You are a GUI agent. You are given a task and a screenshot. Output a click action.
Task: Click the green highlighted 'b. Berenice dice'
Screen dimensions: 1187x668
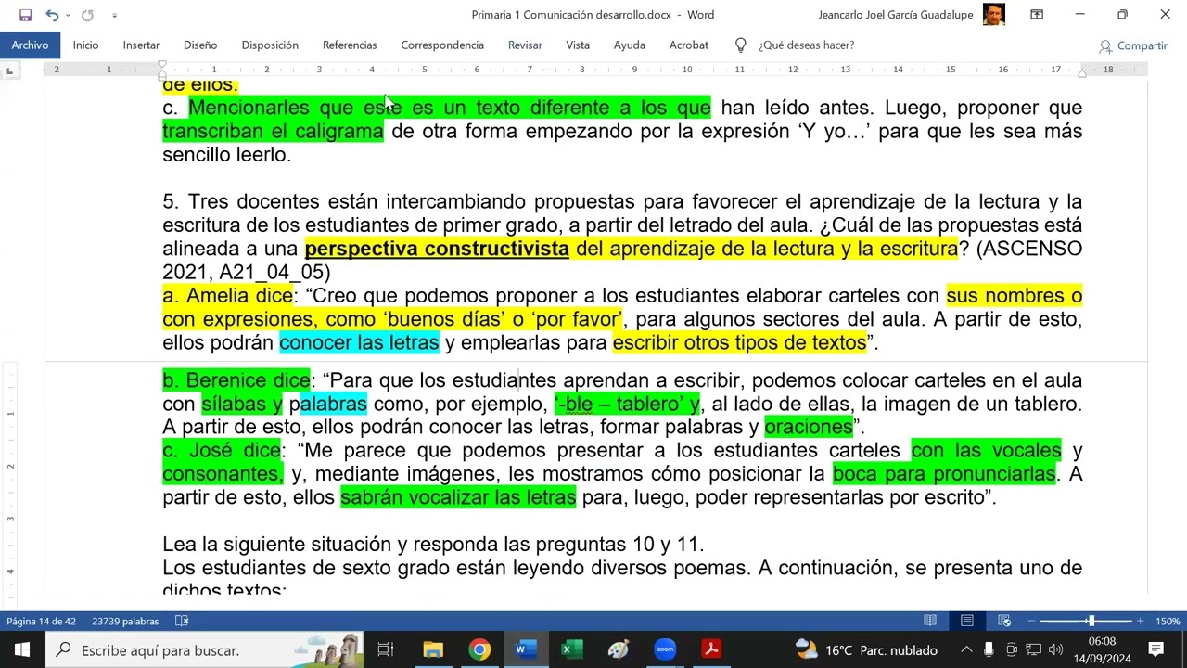[x=236, y=380]
